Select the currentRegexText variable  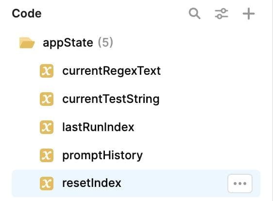(x=111, y=71)
